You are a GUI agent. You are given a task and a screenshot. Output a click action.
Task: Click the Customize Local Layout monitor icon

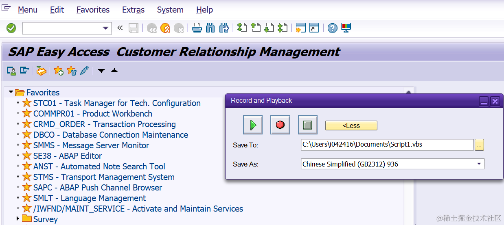point(346,28)
